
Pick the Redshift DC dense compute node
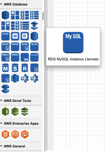pos(25,78)
